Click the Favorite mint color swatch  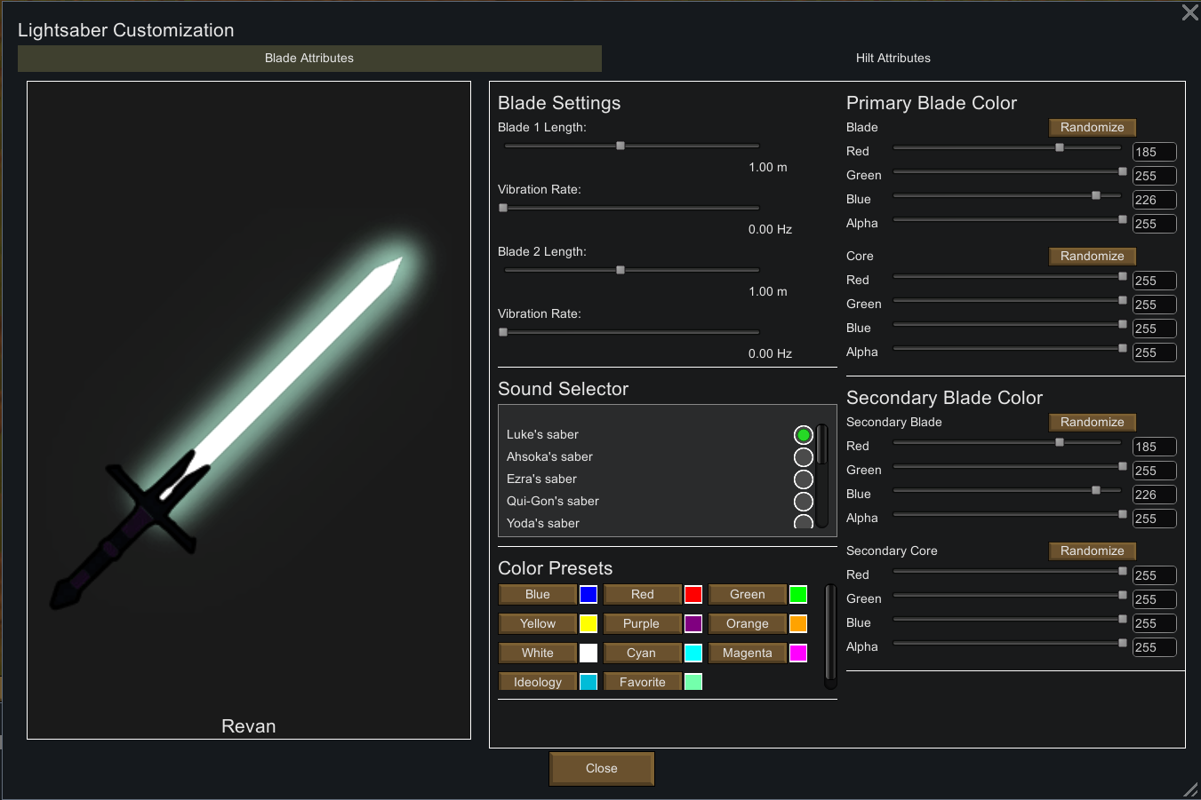[693, 682]
